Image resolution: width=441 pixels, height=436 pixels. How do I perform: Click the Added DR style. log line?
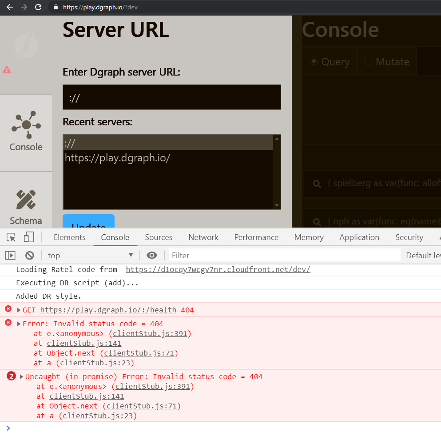pos(49,296)
